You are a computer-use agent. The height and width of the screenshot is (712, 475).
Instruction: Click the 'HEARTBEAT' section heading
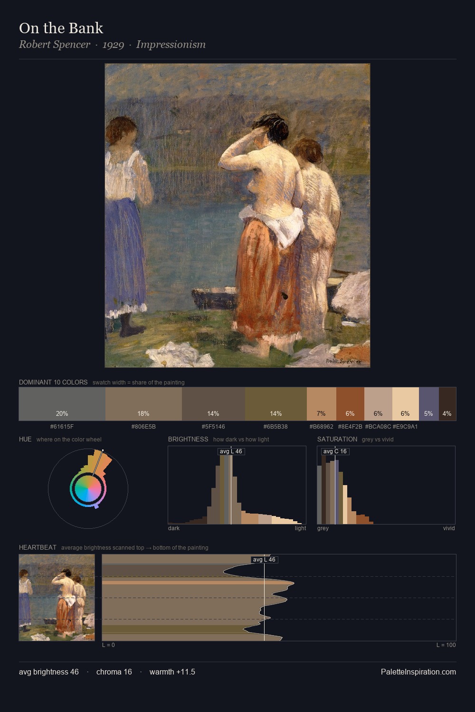(x=38, y=547)
